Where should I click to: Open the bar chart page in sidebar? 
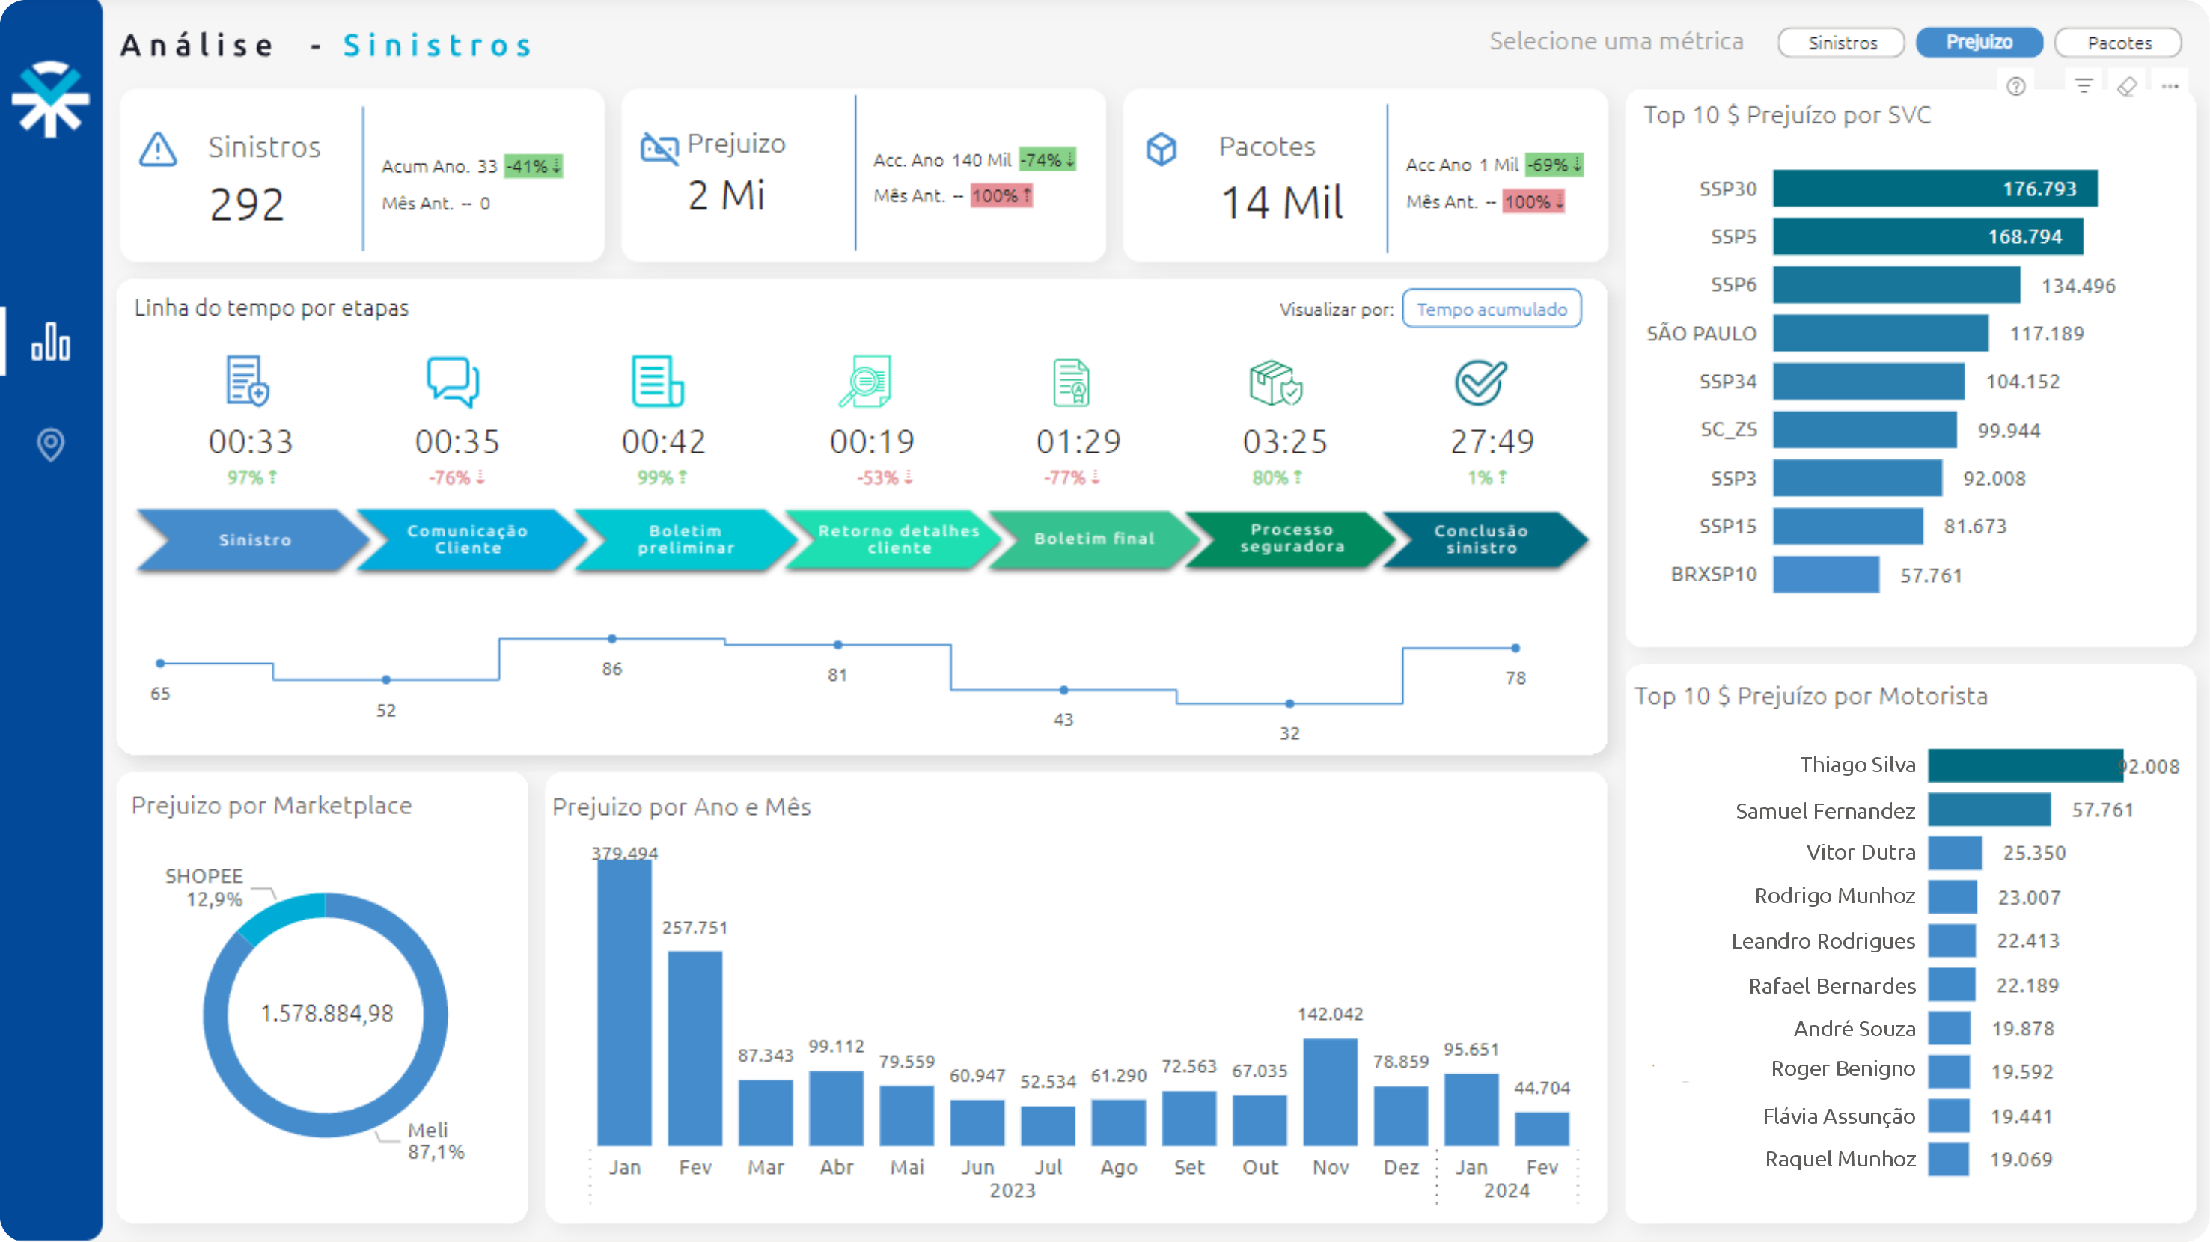click(51, 342)
